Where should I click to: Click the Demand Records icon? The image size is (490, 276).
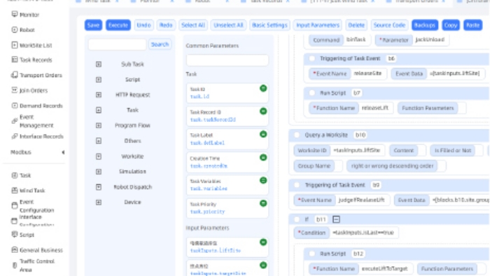15,105
